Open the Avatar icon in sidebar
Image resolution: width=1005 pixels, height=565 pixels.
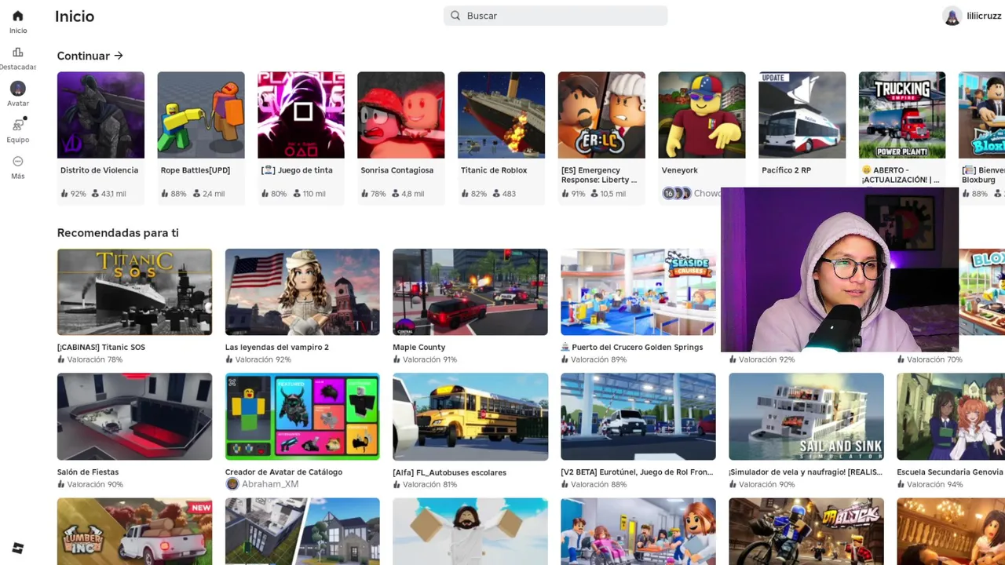[17, 89]
